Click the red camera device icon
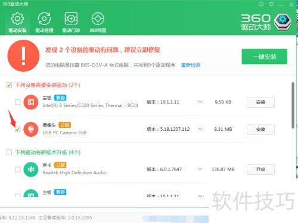Image resolution: width=298 pixels, height=223 pixels. (x=31, y=129)
